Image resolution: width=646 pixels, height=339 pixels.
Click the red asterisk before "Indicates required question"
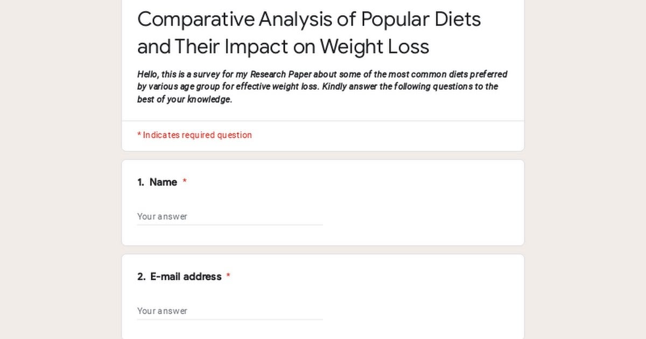click(139, 135)
